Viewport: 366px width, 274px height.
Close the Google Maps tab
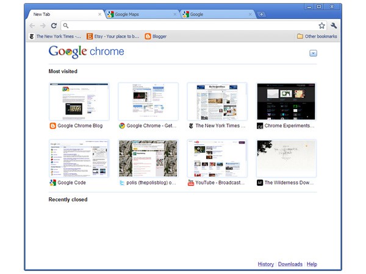click(x=175, y=14)
